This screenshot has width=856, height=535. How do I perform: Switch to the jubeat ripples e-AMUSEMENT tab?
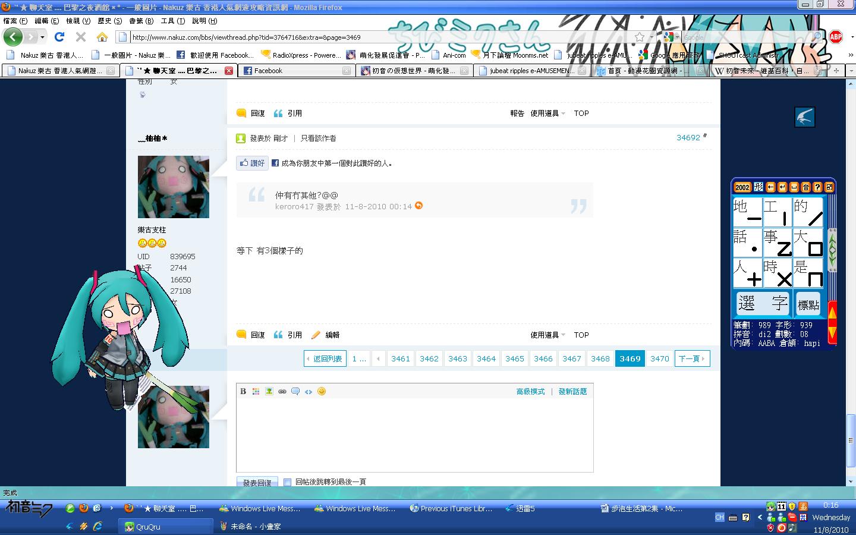click(x=531, y=71)
